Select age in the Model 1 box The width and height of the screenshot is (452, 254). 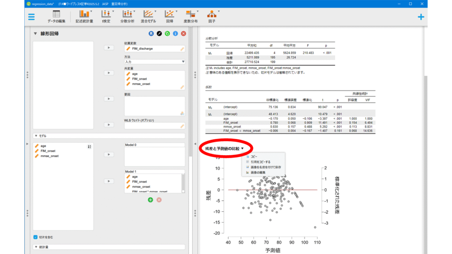135,177
